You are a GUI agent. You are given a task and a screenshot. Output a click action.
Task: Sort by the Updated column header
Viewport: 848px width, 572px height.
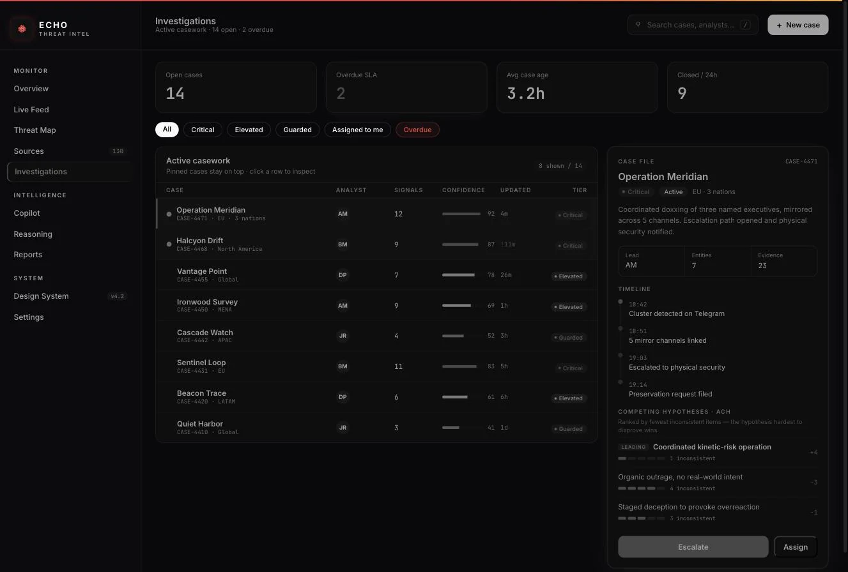point(515,190)
